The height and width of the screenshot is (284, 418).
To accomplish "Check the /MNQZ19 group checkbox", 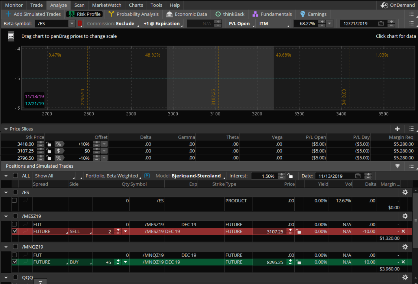I will (x=15, y=247).
